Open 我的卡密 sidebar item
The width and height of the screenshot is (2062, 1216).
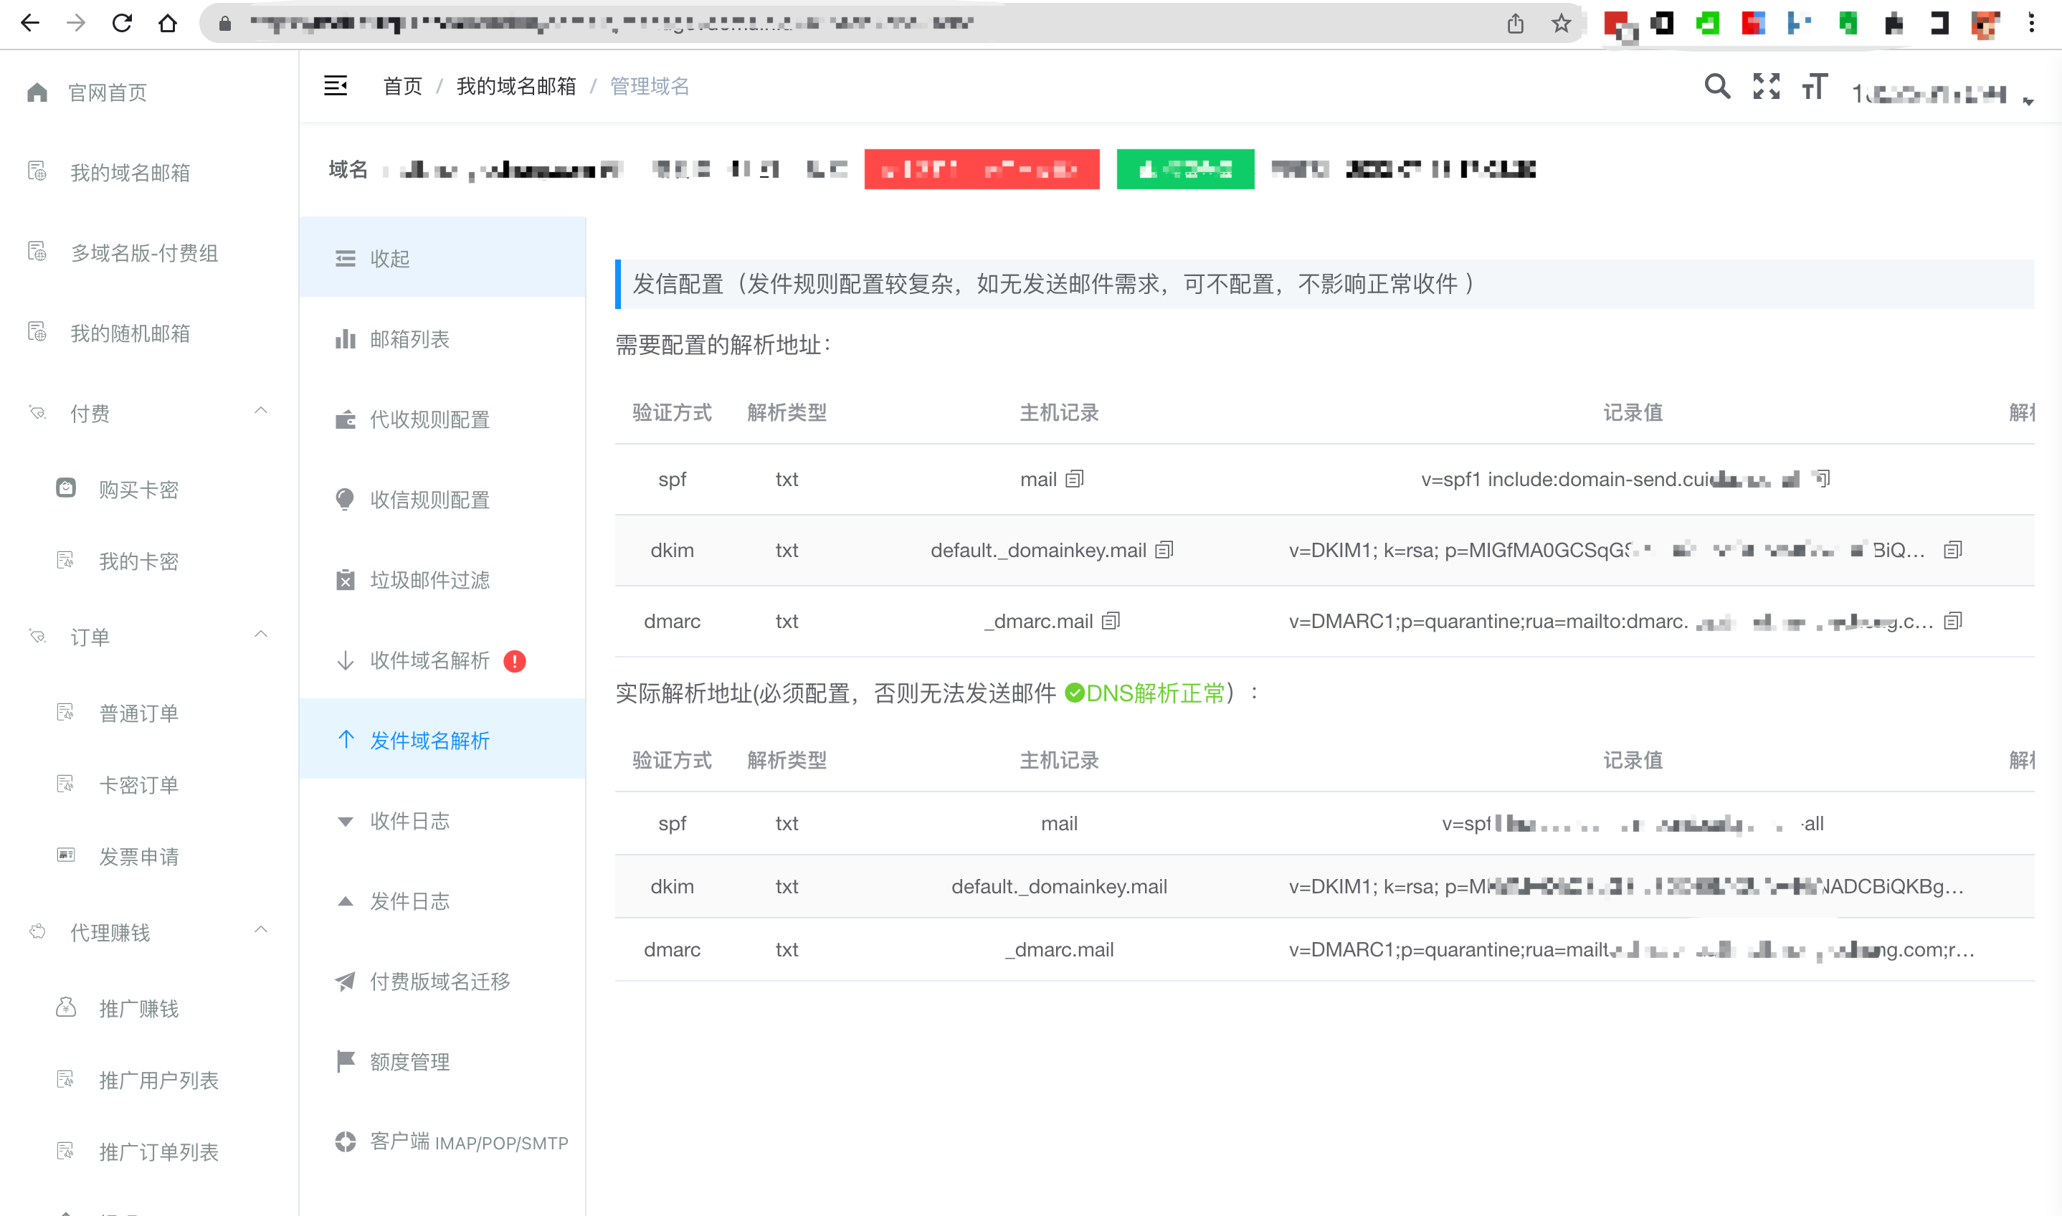[x=149, y=561]
